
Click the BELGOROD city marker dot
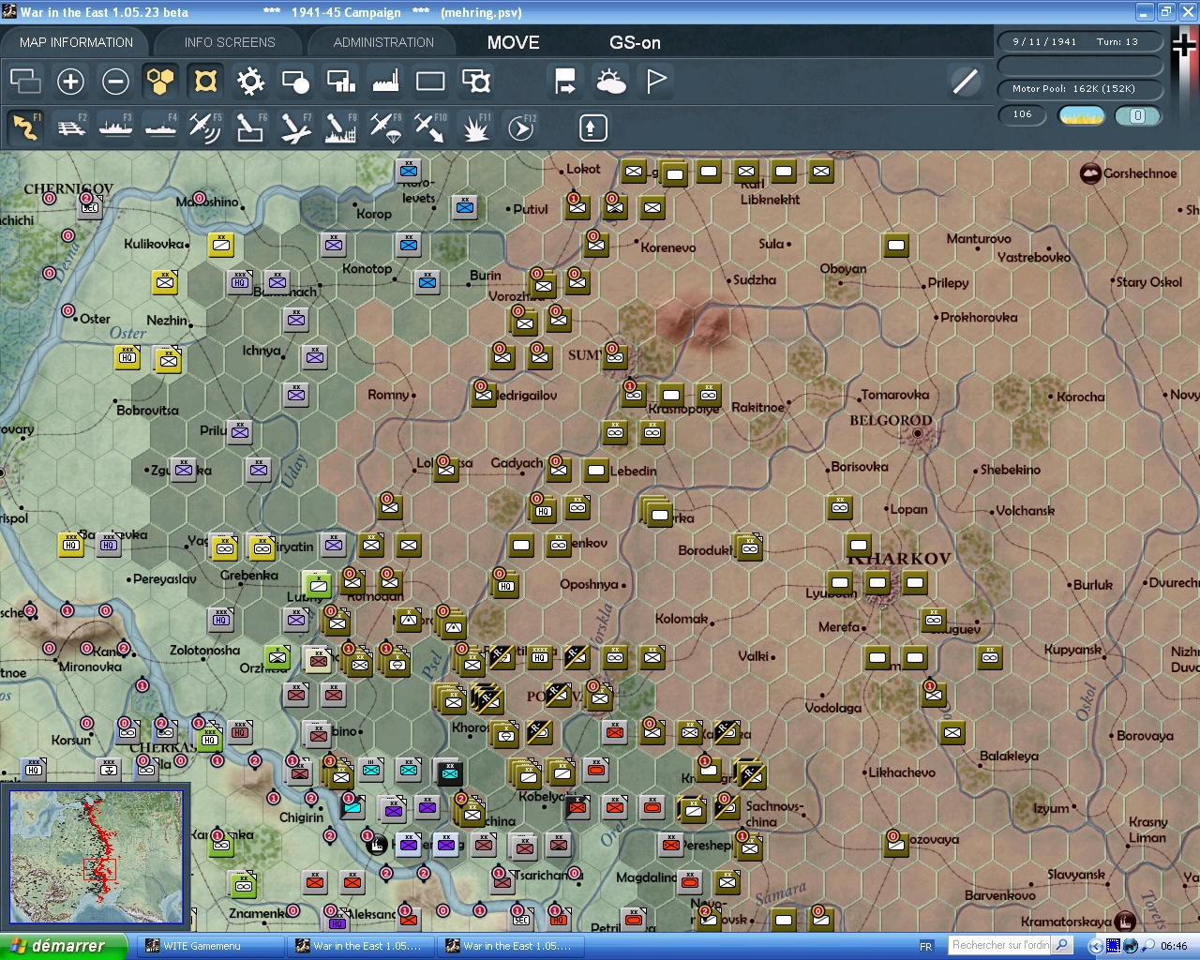[x=917, y=434]
